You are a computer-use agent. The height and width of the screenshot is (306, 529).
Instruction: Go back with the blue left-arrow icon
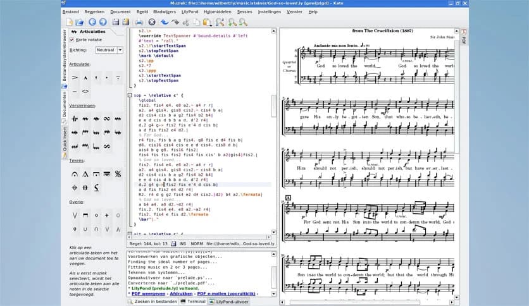[92, 22]
